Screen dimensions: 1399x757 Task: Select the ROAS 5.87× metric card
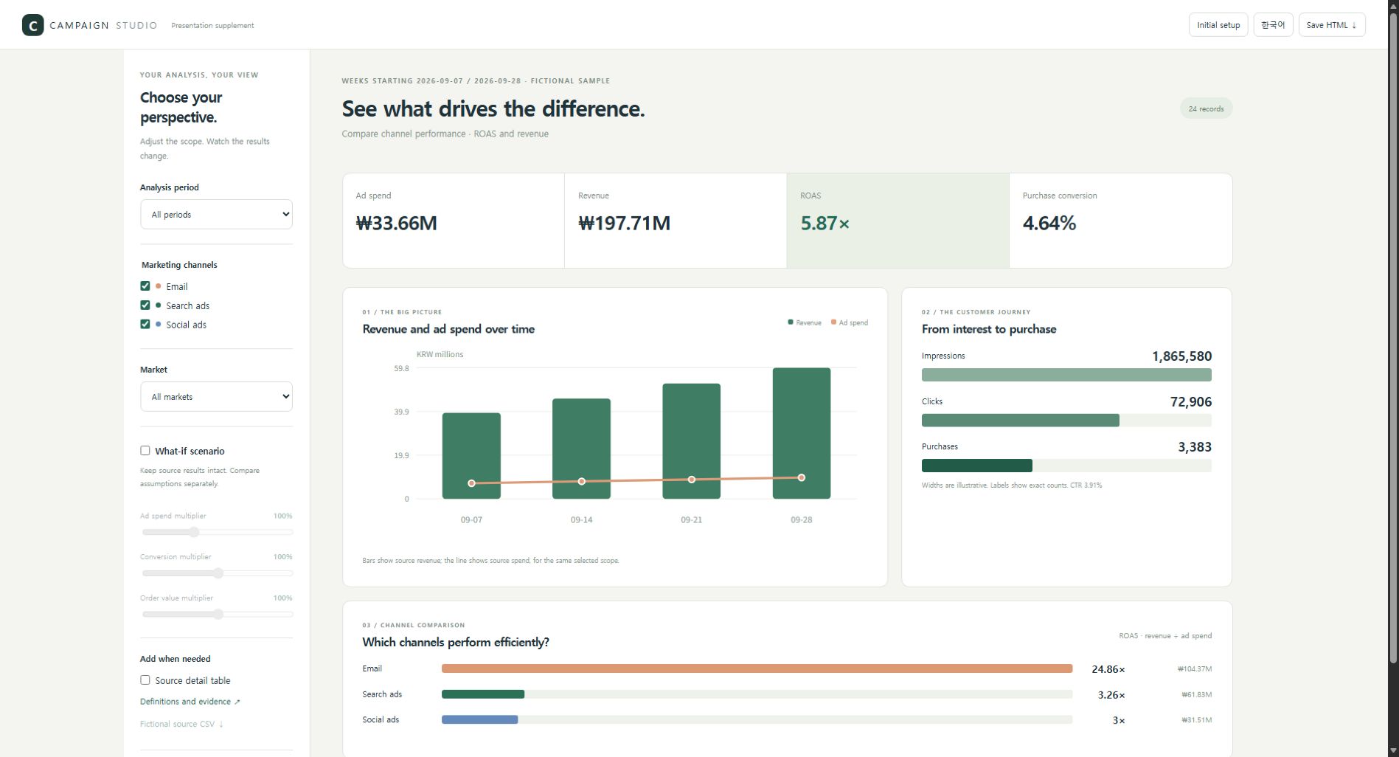point(898,221)
